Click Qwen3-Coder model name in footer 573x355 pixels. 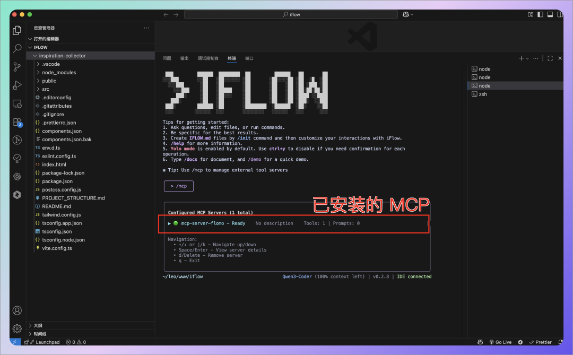[x=297, y=277]
